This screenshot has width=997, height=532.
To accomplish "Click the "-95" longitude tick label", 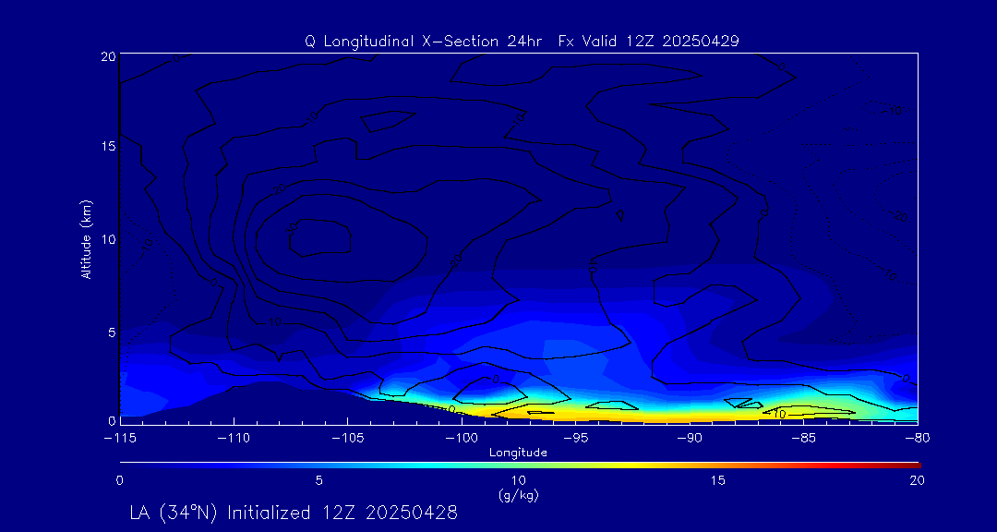I will coord(575,439).
